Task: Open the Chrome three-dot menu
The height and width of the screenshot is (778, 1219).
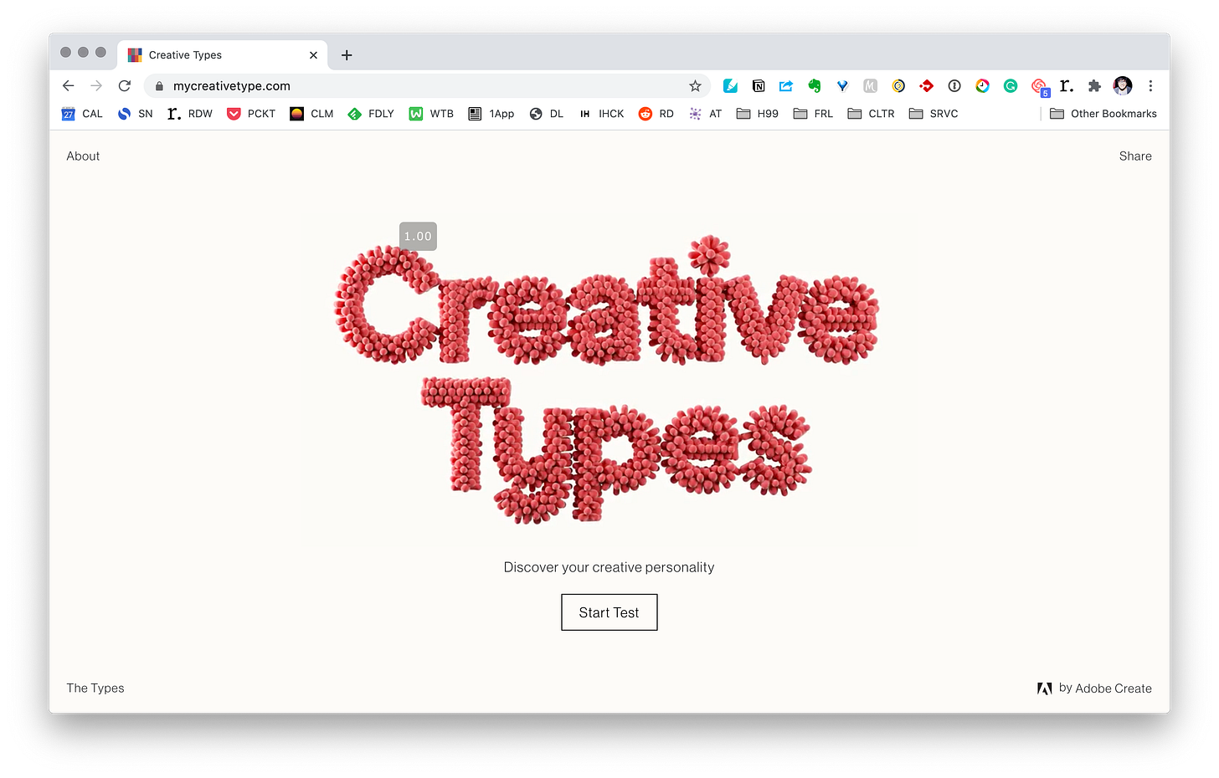Action: coord(1150,86)
